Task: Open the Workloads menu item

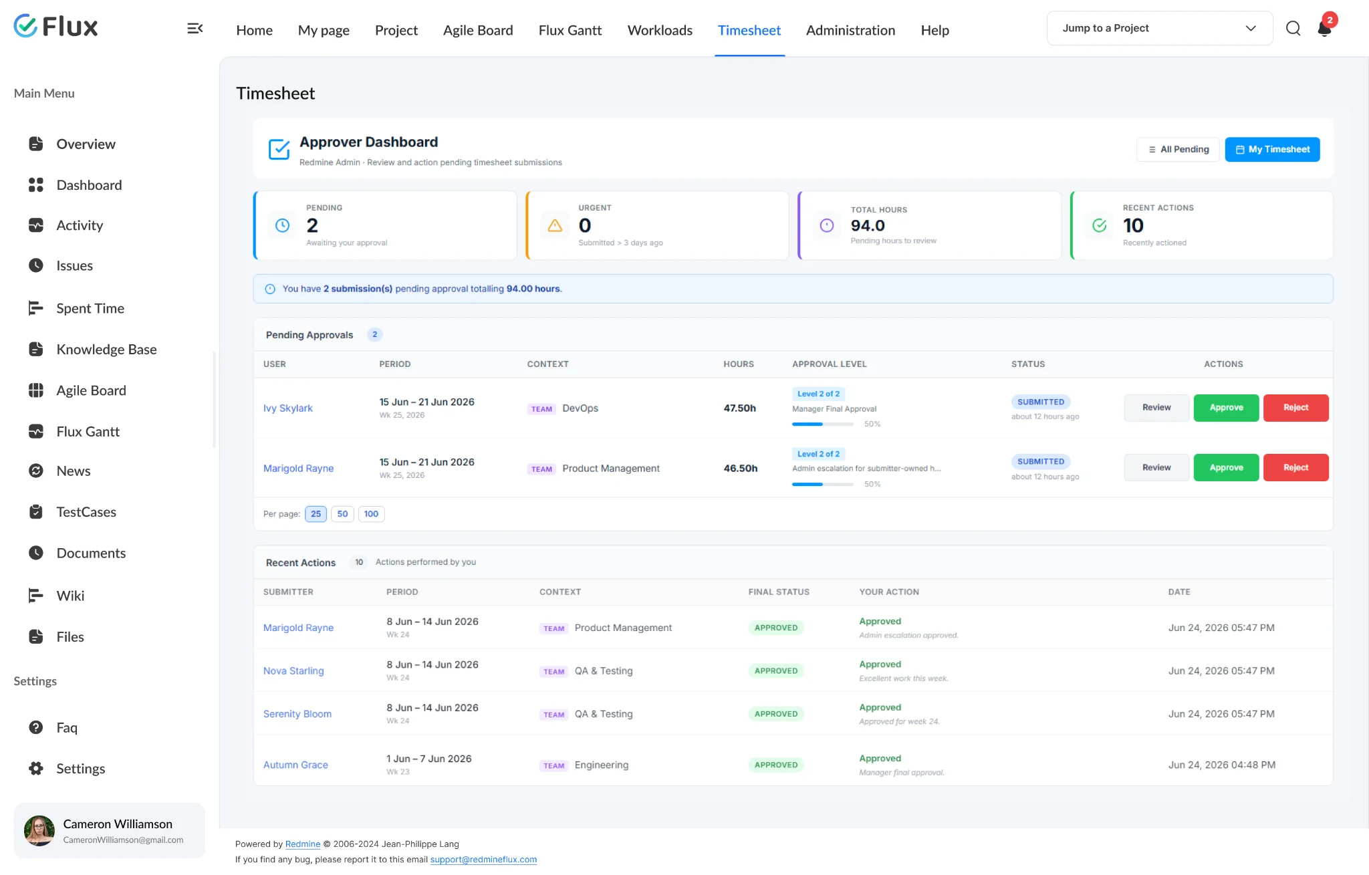Action: (660, 30)
